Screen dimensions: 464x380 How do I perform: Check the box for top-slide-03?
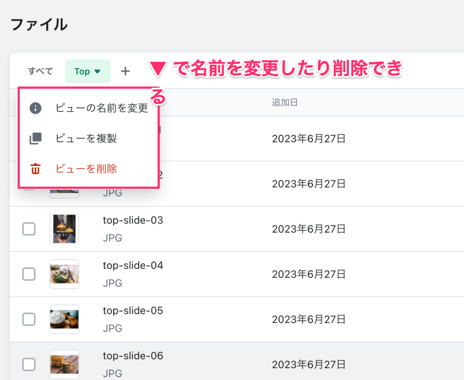pos(29,229)
